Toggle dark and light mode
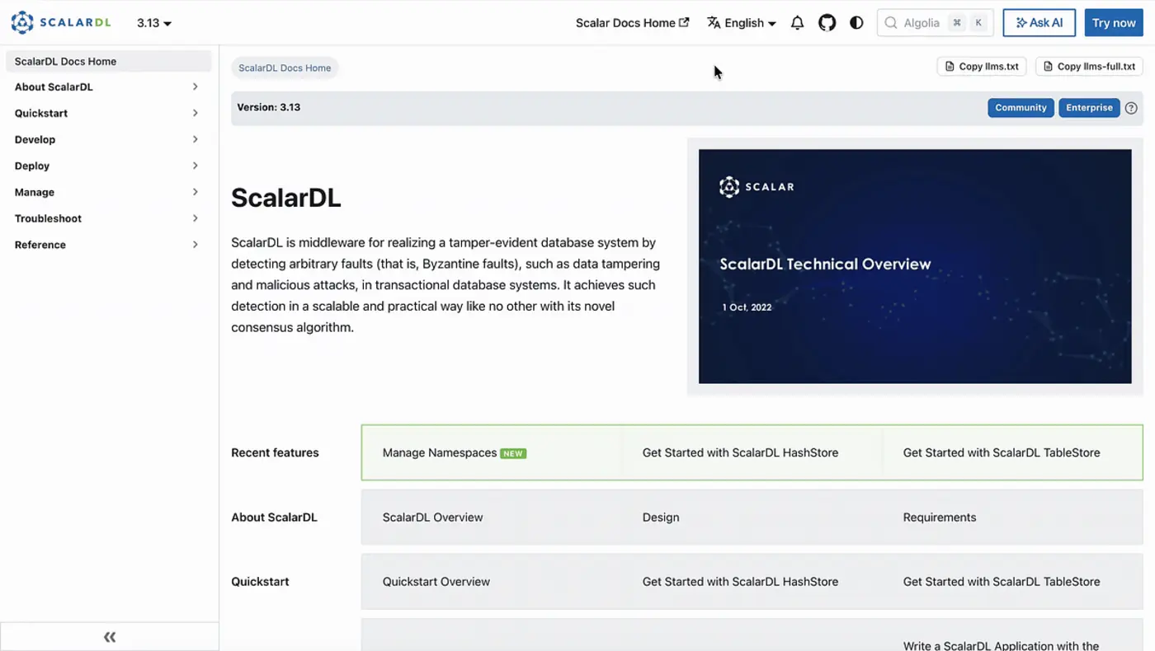This screenshot has width=1155, height=651. coord(856,23)
